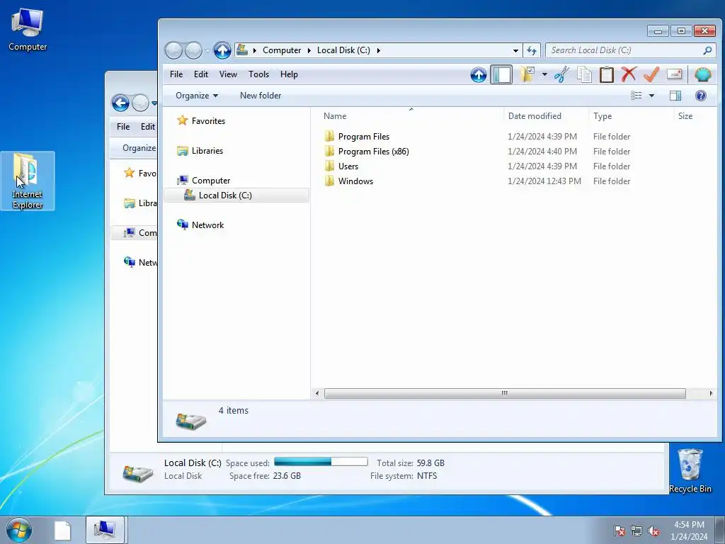Click Local Disk (C:) in the address path

coord(343,50)
